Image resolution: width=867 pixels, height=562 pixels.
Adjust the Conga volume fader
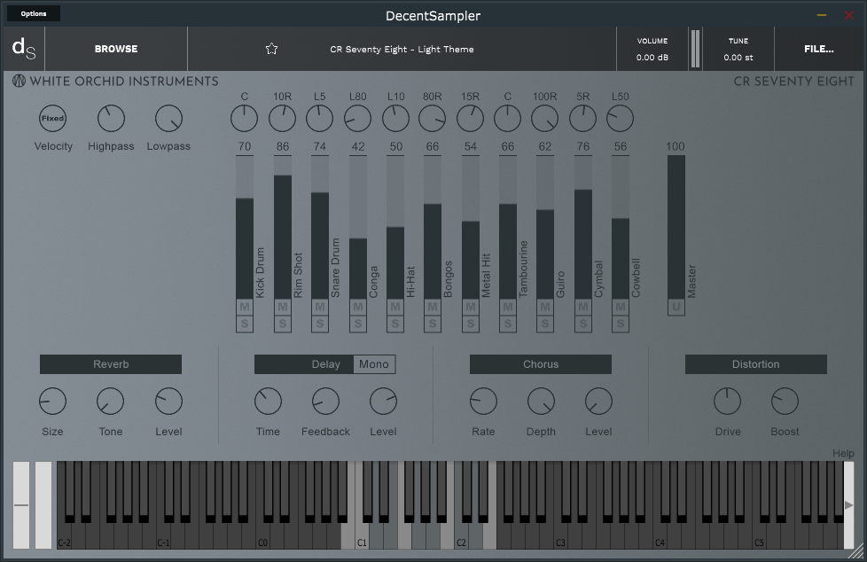click(358, 227)
